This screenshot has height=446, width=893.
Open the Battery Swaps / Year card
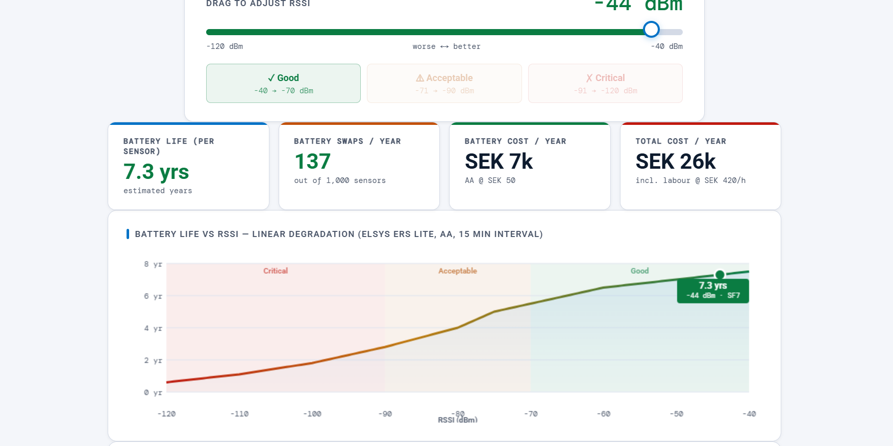pyautogui.click(x=359, y=166)
